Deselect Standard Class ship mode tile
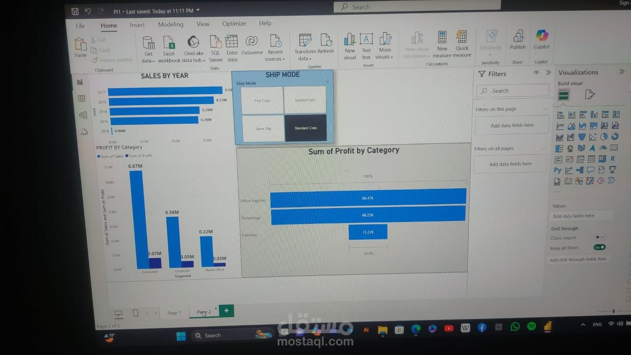This screenshot has height=355, width=631. click(306, 128)
